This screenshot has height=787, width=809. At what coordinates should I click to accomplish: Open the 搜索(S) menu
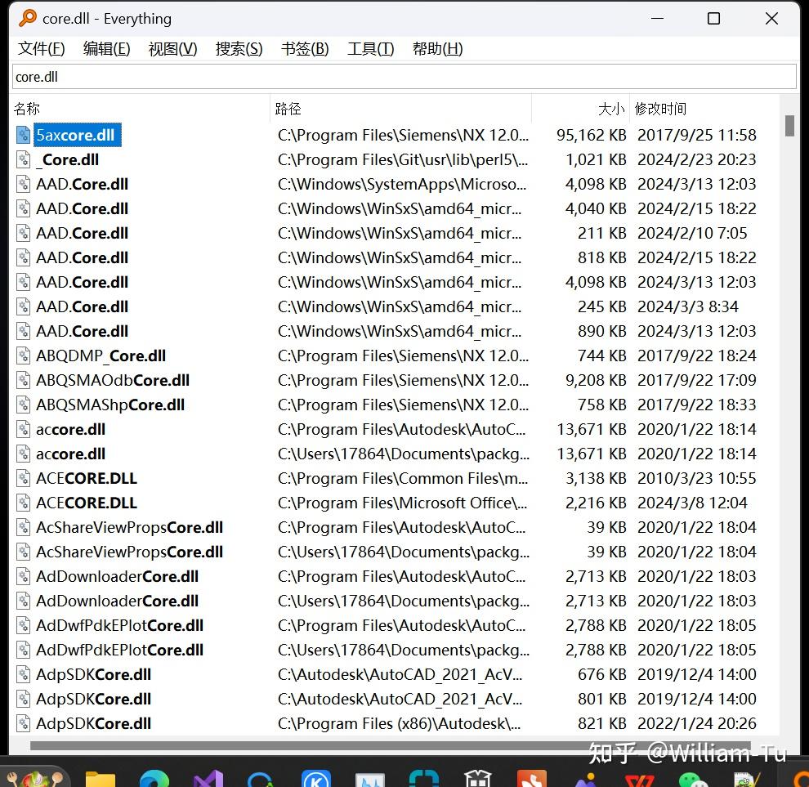tap(239, 49)
